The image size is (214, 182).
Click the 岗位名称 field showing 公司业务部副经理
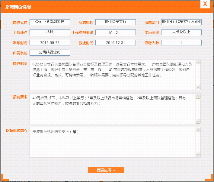[50, 22]
